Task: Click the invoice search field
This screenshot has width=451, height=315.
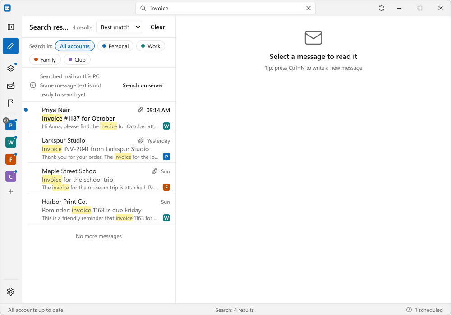Action: [225, 8]
